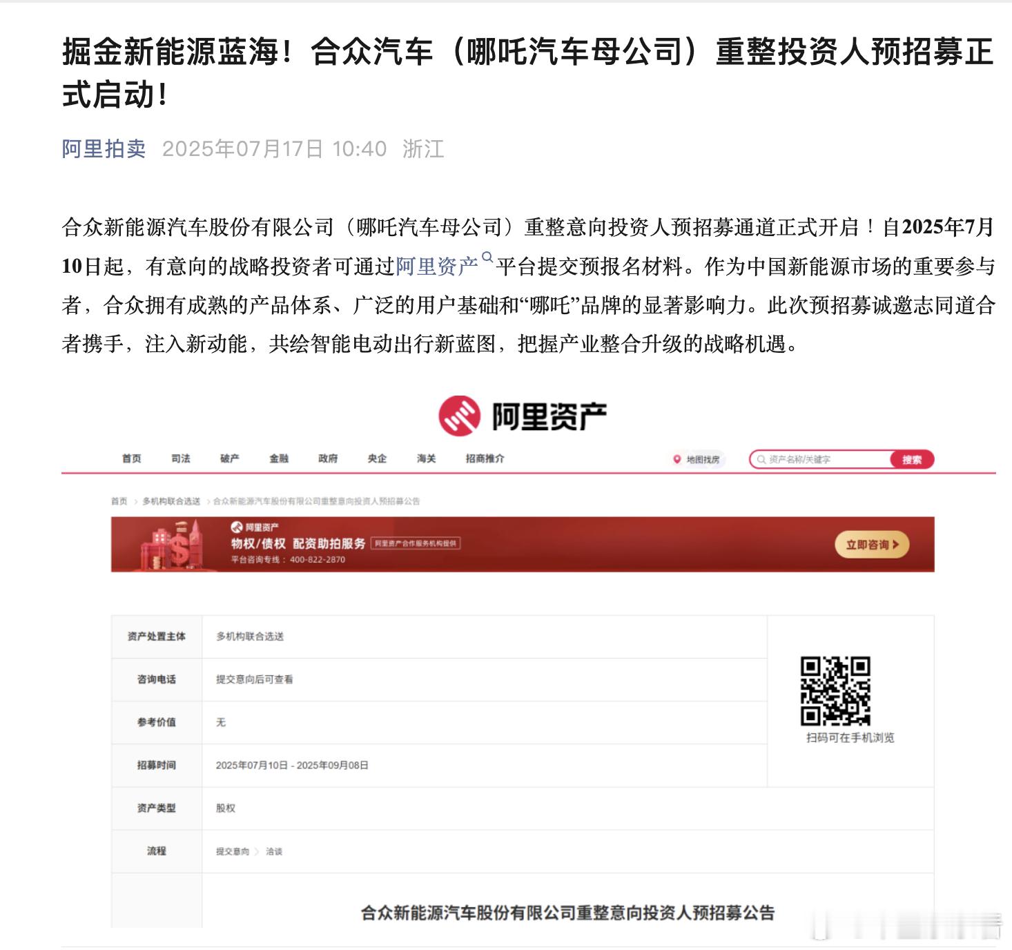Click the 咨询电话 row label
Viewport: 1012px width, 950px height.
(157, 679)
